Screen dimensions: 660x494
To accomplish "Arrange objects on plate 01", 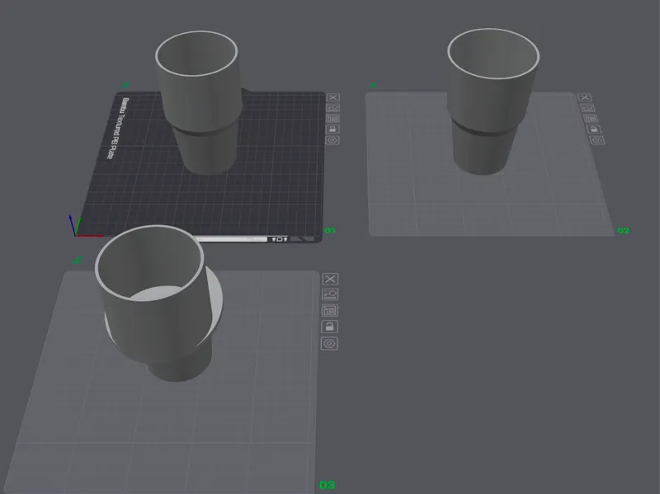I will point(333,119).
